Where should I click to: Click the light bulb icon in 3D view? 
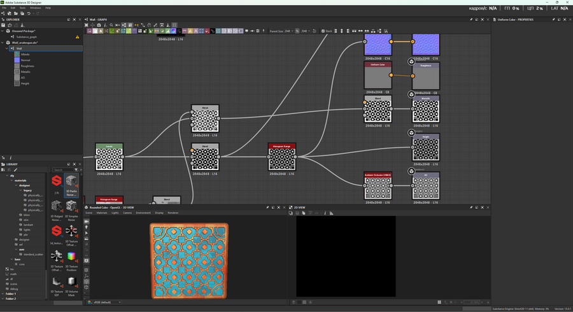point(87,227)
